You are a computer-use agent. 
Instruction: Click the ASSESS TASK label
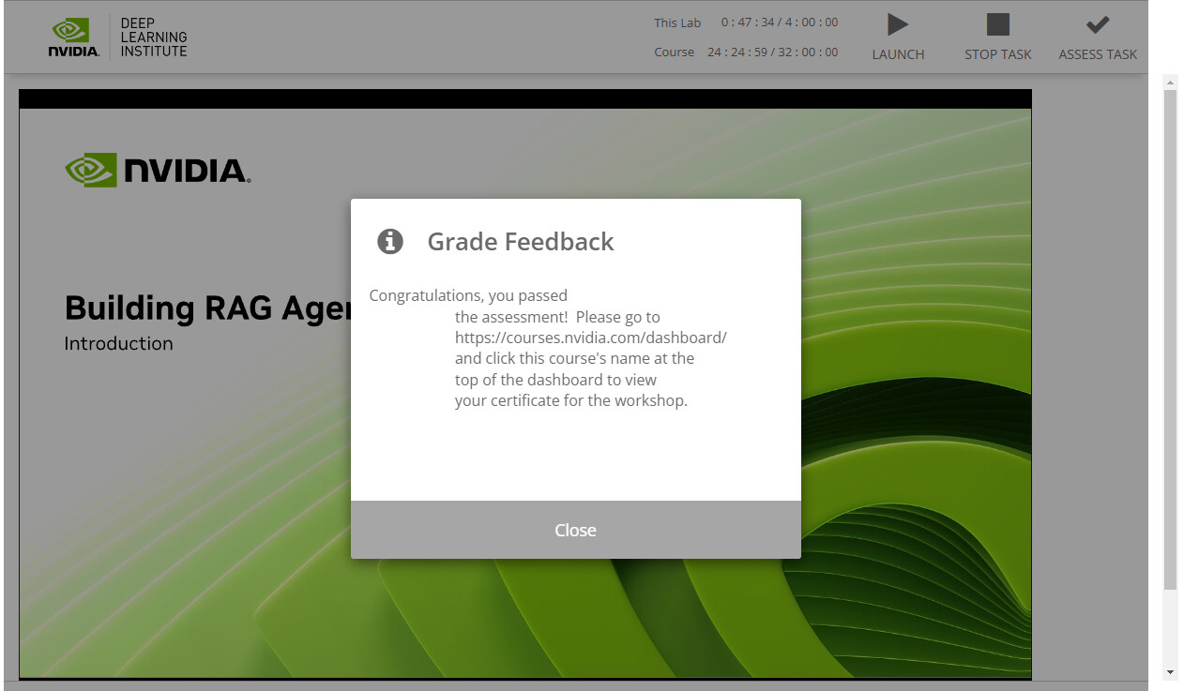point(1098,54)
